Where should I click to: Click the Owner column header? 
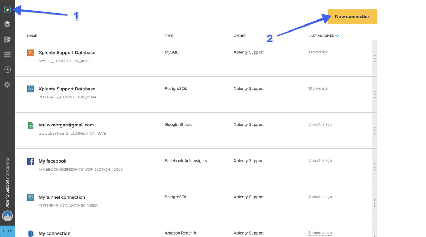[x=240, y=36]
